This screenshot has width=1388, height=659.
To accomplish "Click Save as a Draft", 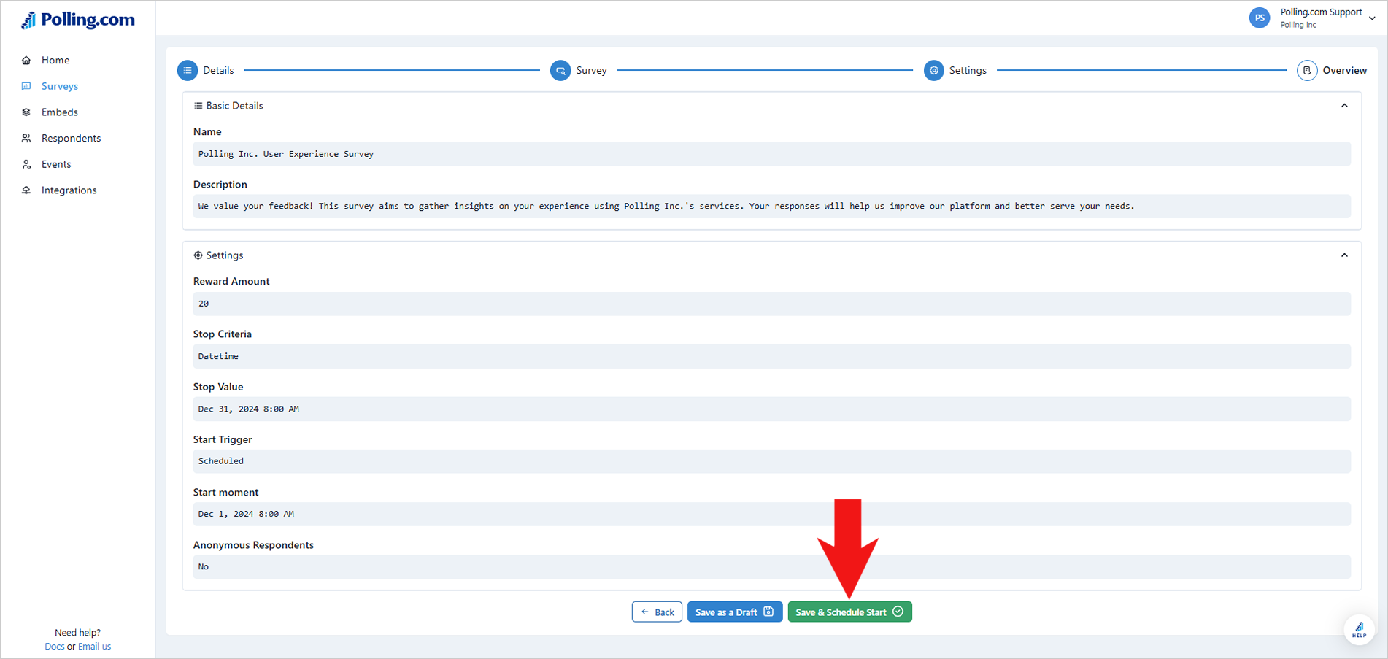I will [x=735, y=612].
